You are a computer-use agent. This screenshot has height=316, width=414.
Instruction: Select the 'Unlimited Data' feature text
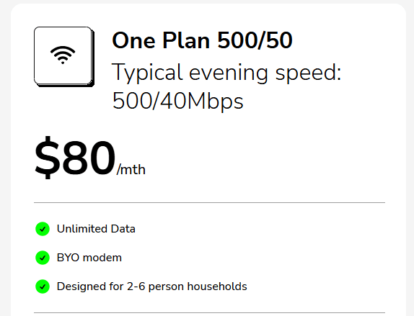point(96,229)
